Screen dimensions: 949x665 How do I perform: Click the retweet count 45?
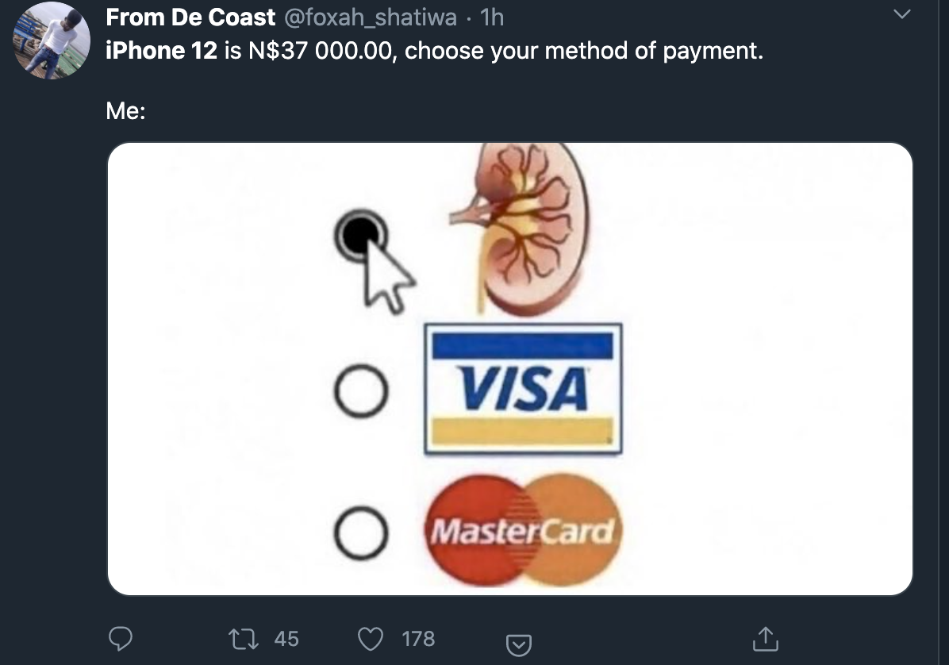coord(286,639)
